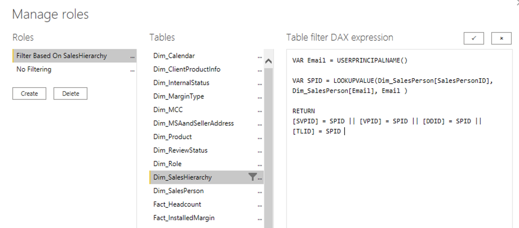Open ellipsis menu for Fact_Headcount table
The image size is (519, 228).
click(x=260, y=205)
